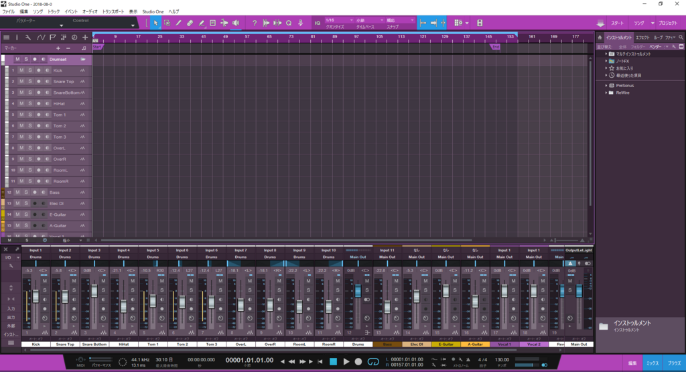Click the Q quantize icon
Viewport: 686px width, 372px height.
click(x=289, y=23)
